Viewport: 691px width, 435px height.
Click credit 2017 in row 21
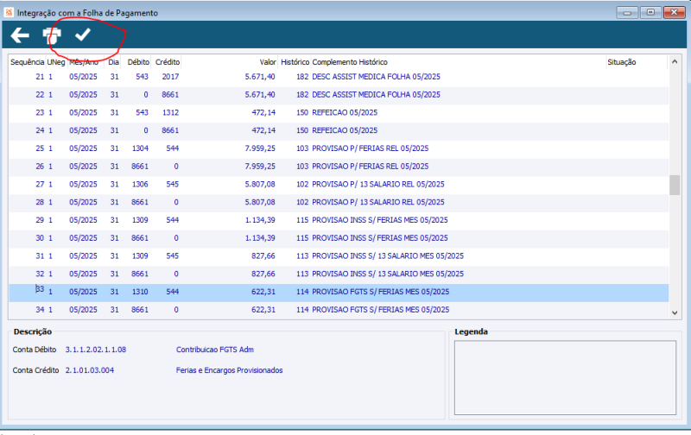pos(170,77)
